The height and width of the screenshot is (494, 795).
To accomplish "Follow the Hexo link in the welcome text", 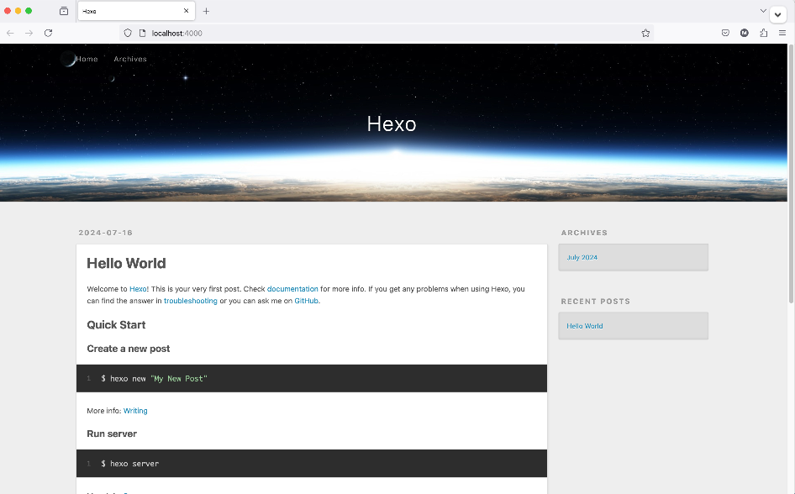I will 138,289.
